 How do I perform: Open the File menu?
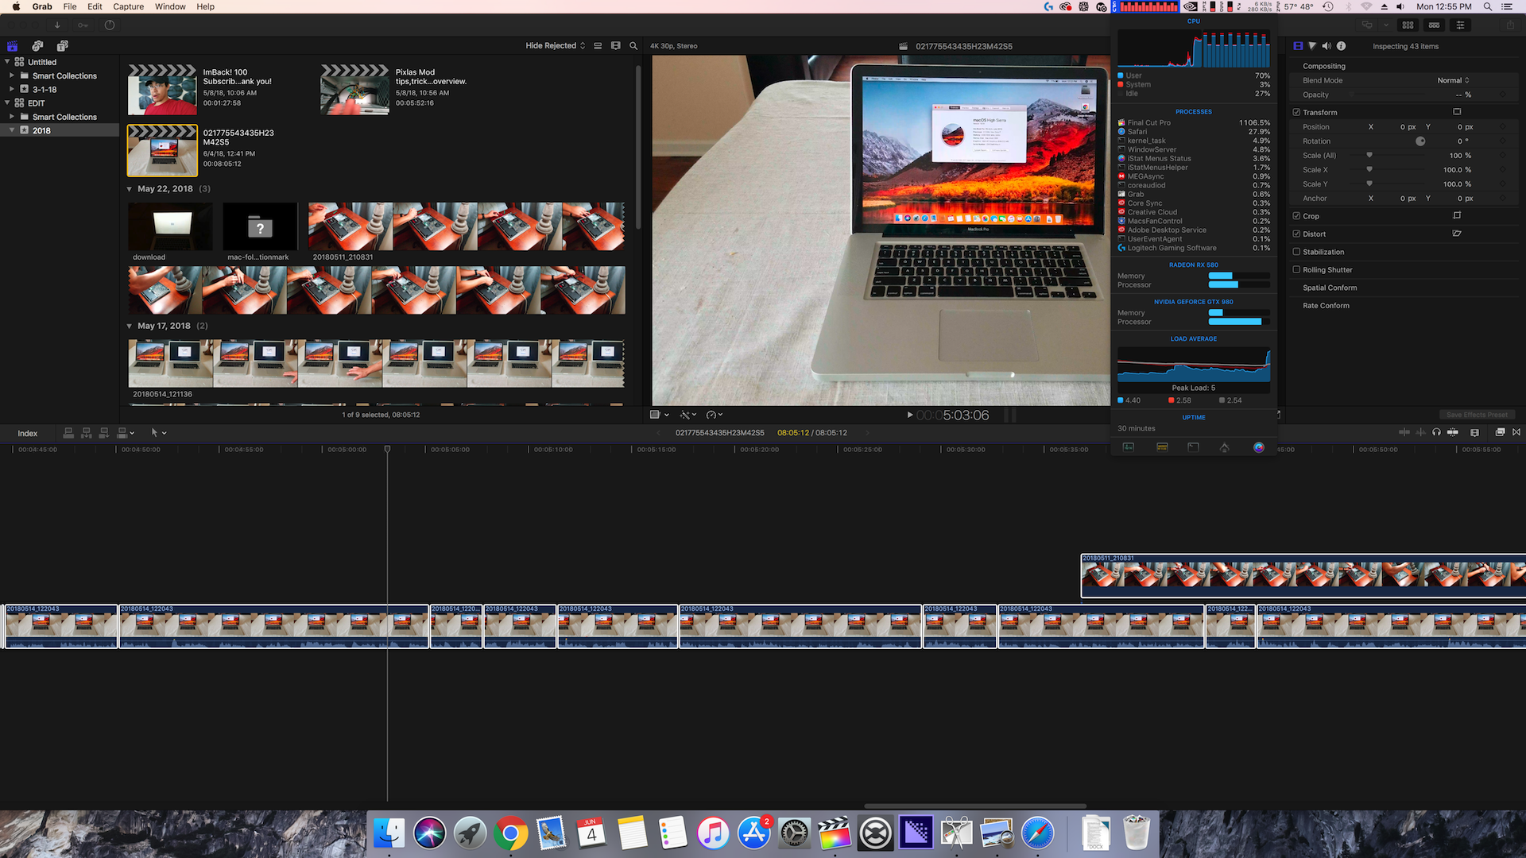[x=70, y=6]
